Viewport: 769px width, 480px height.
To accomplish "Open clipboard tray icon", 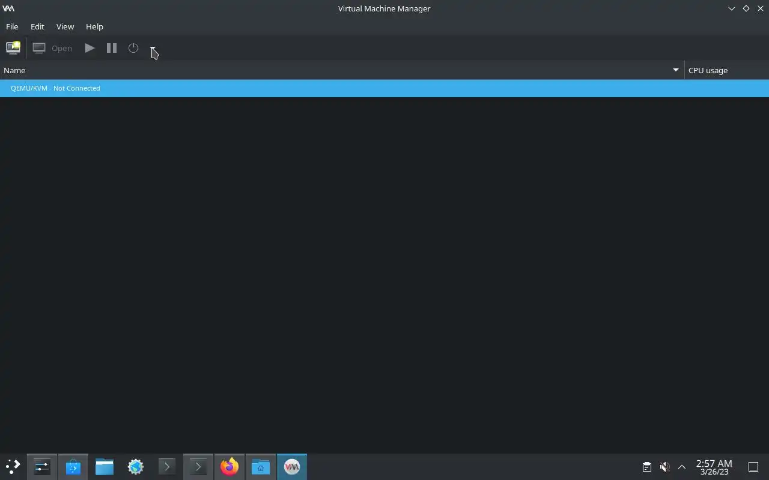I will pos(647,467).
